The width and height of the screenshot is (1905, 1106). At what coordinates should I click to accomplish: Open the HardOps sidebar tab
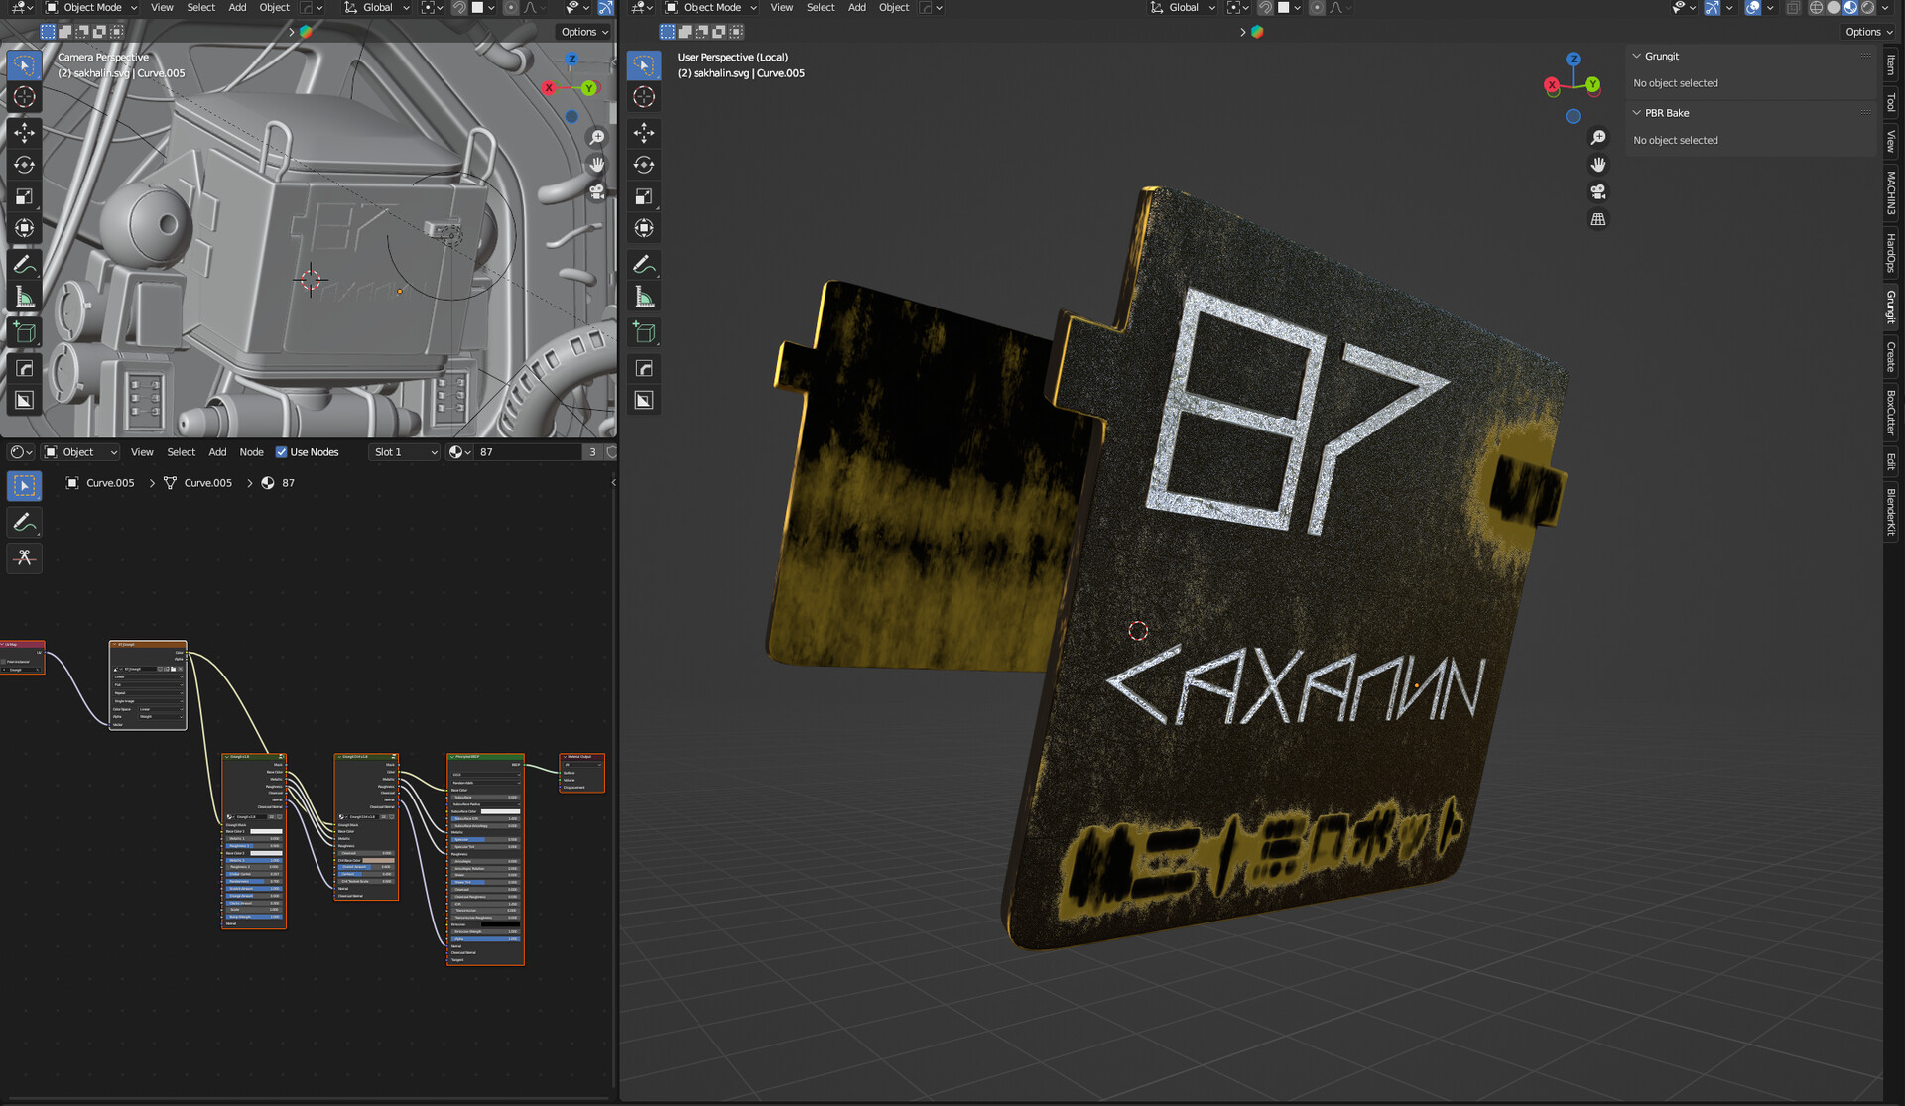[1891, 252]
